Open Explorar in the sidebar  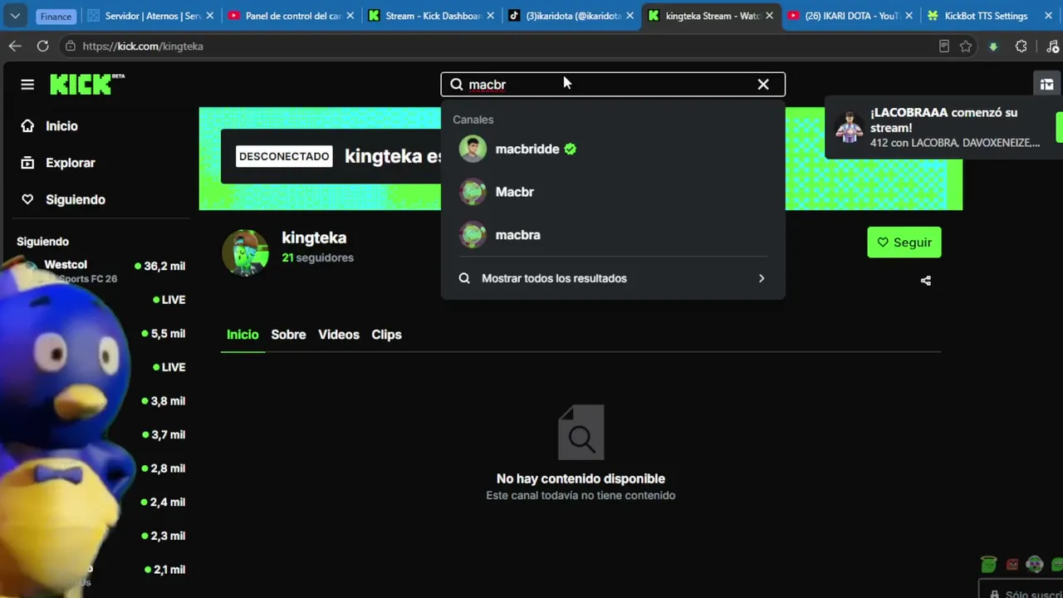tap(71, 163)
